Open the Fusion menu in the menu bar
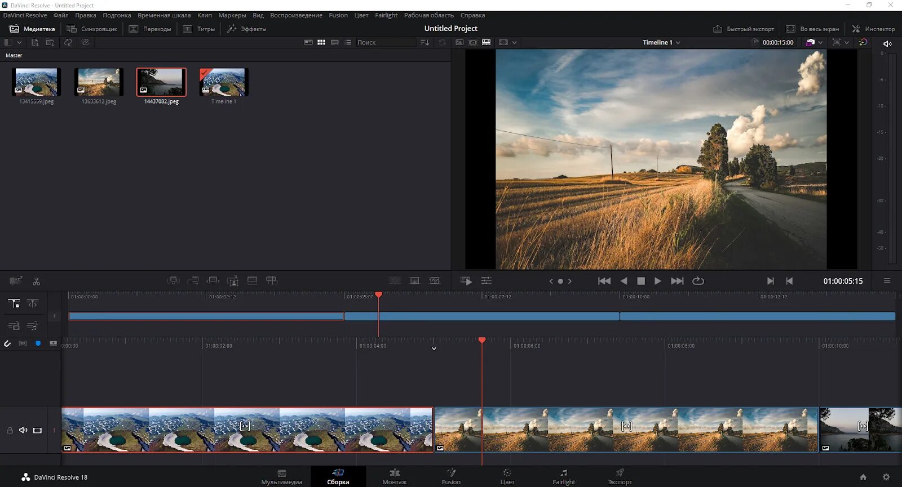Screen dimensions: 902x487 point(338,15)
